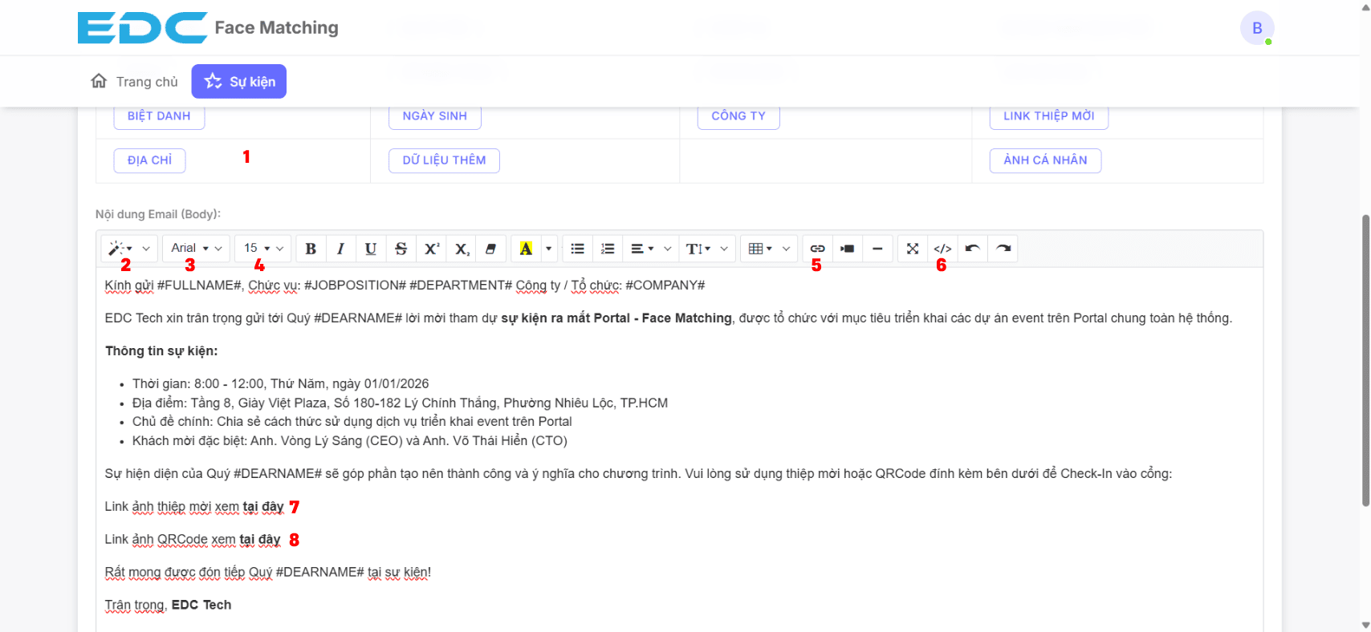Image resolution: width=1371 pixels, height=632 pixels.
Task: Apply strikethrough formatting
Action: pos(401,249)
